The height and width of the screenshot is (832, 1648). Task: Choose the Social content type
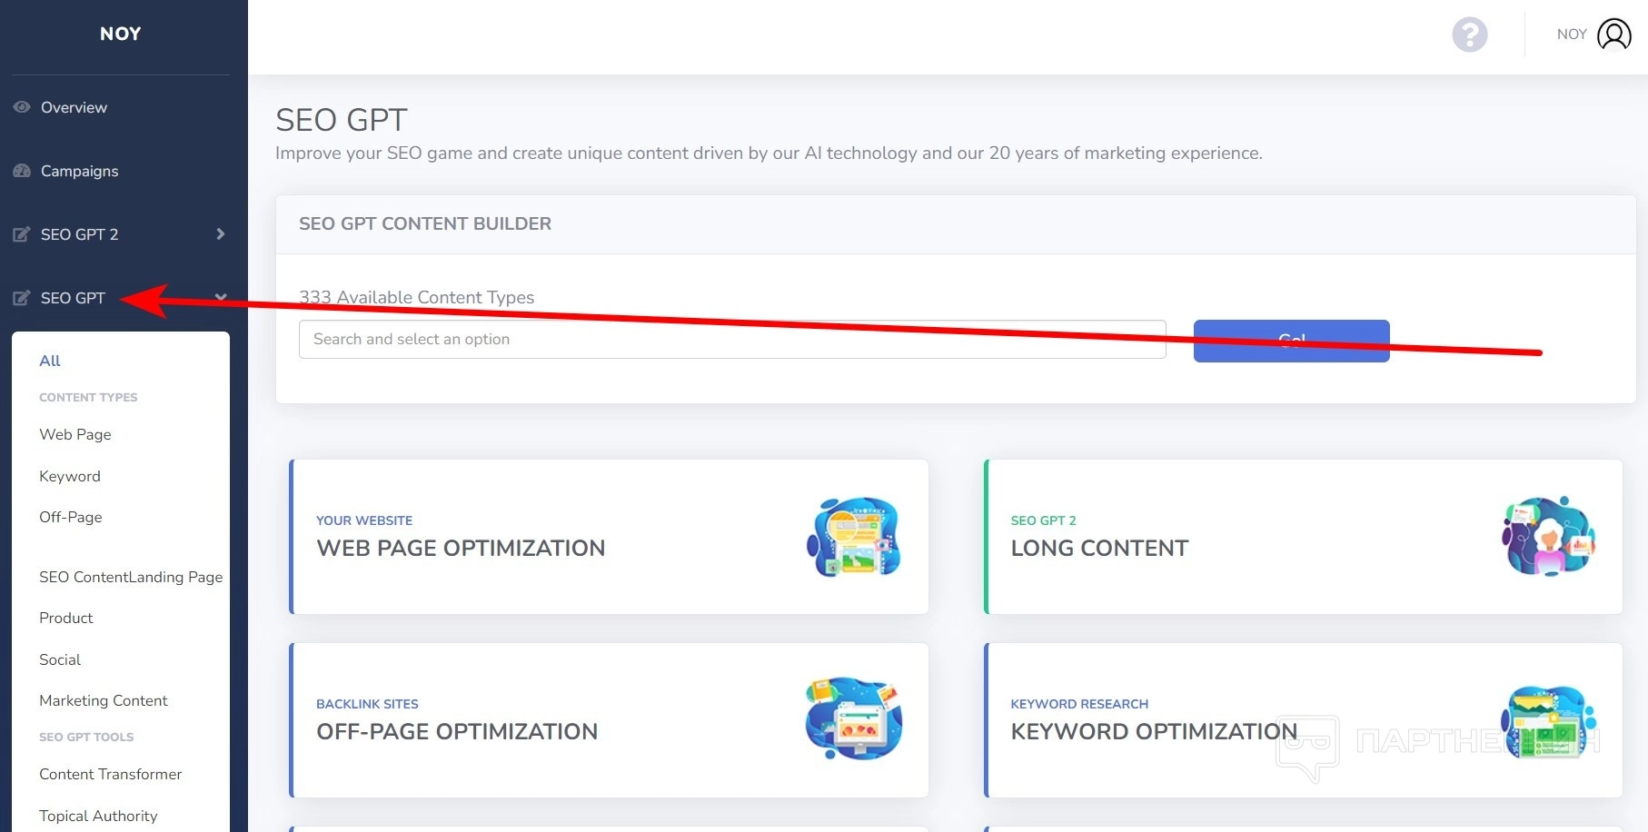pyautogui.click(x=60, y=659)
